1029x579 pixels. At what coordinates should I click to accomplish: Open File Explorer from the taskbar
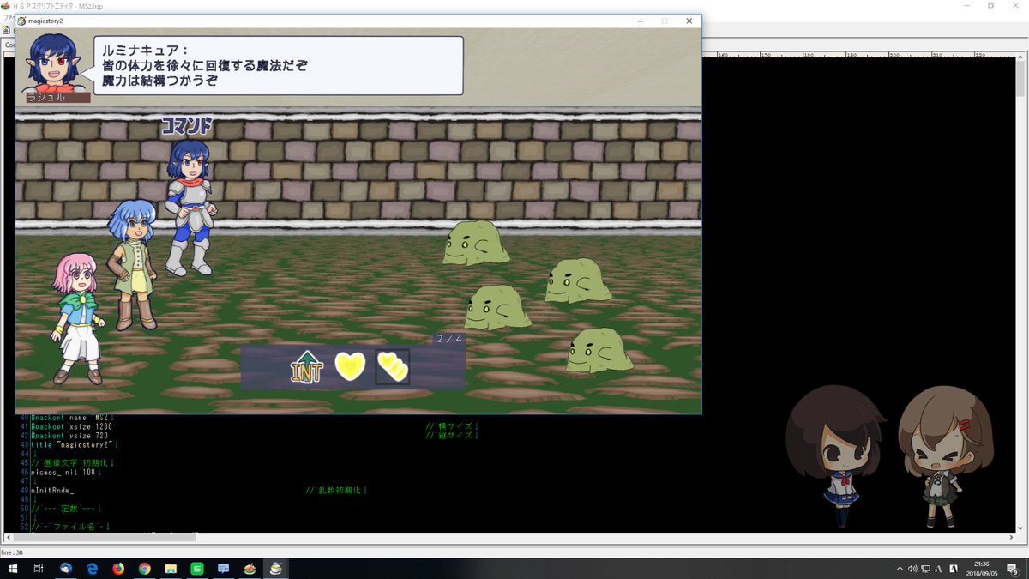[x=171, y=569]
